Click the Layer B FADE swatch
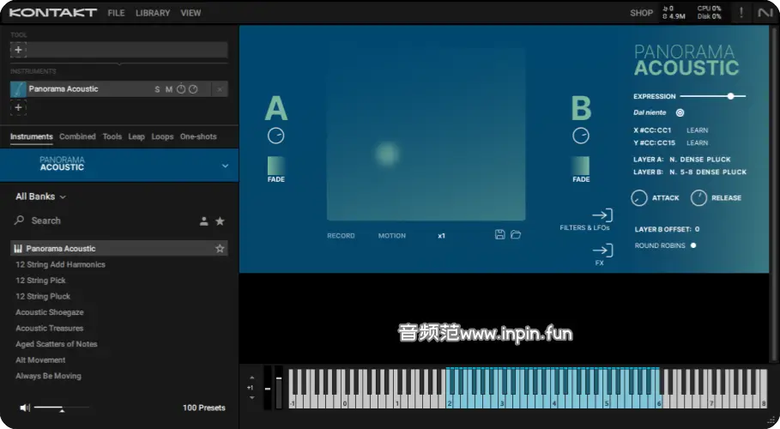The image size is (780, 429). point(581,166)
